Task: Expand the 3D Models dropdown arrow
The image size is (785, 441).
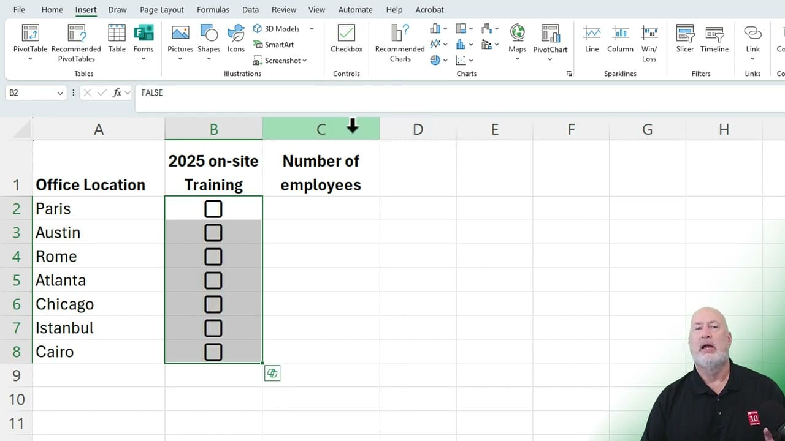Action: [x=312, y=28]
